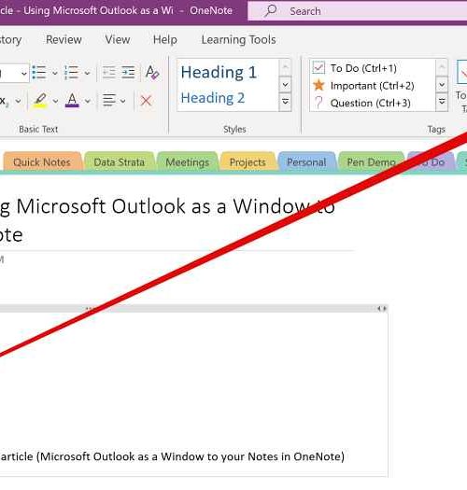Switch to Pen Demo section tab

coord(371,162)
